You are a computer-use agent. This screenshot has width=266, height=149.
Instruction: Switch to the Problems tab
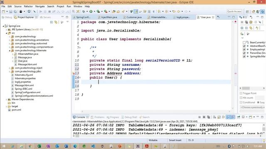pos(98,117)
